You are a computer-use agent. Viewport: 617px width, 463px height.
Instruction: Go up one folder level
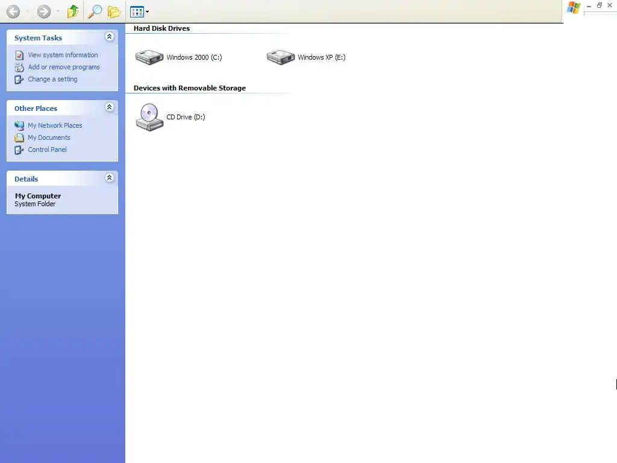coord(73,11)
